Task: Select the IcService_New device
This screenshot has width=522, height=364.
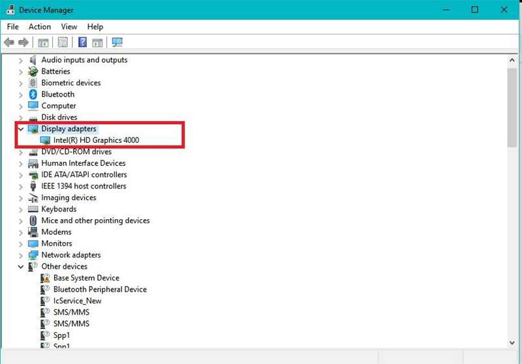Action: pyautogui.click(x=77, y=301)
